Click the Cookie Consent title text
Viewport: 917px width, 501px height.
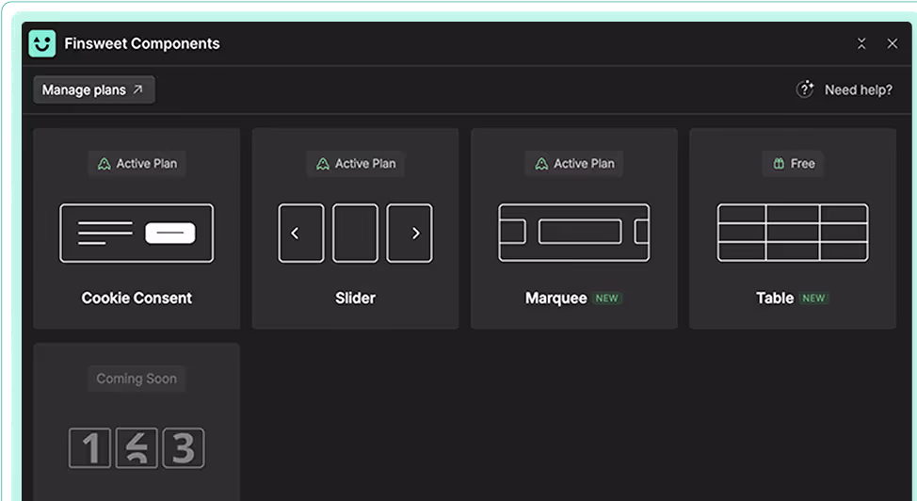[x=137, y=299]
